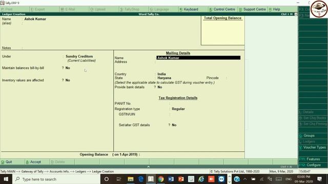The image size is (328, 184).
Task: Open the notification center icon
Action: click(x=319, y=179)
